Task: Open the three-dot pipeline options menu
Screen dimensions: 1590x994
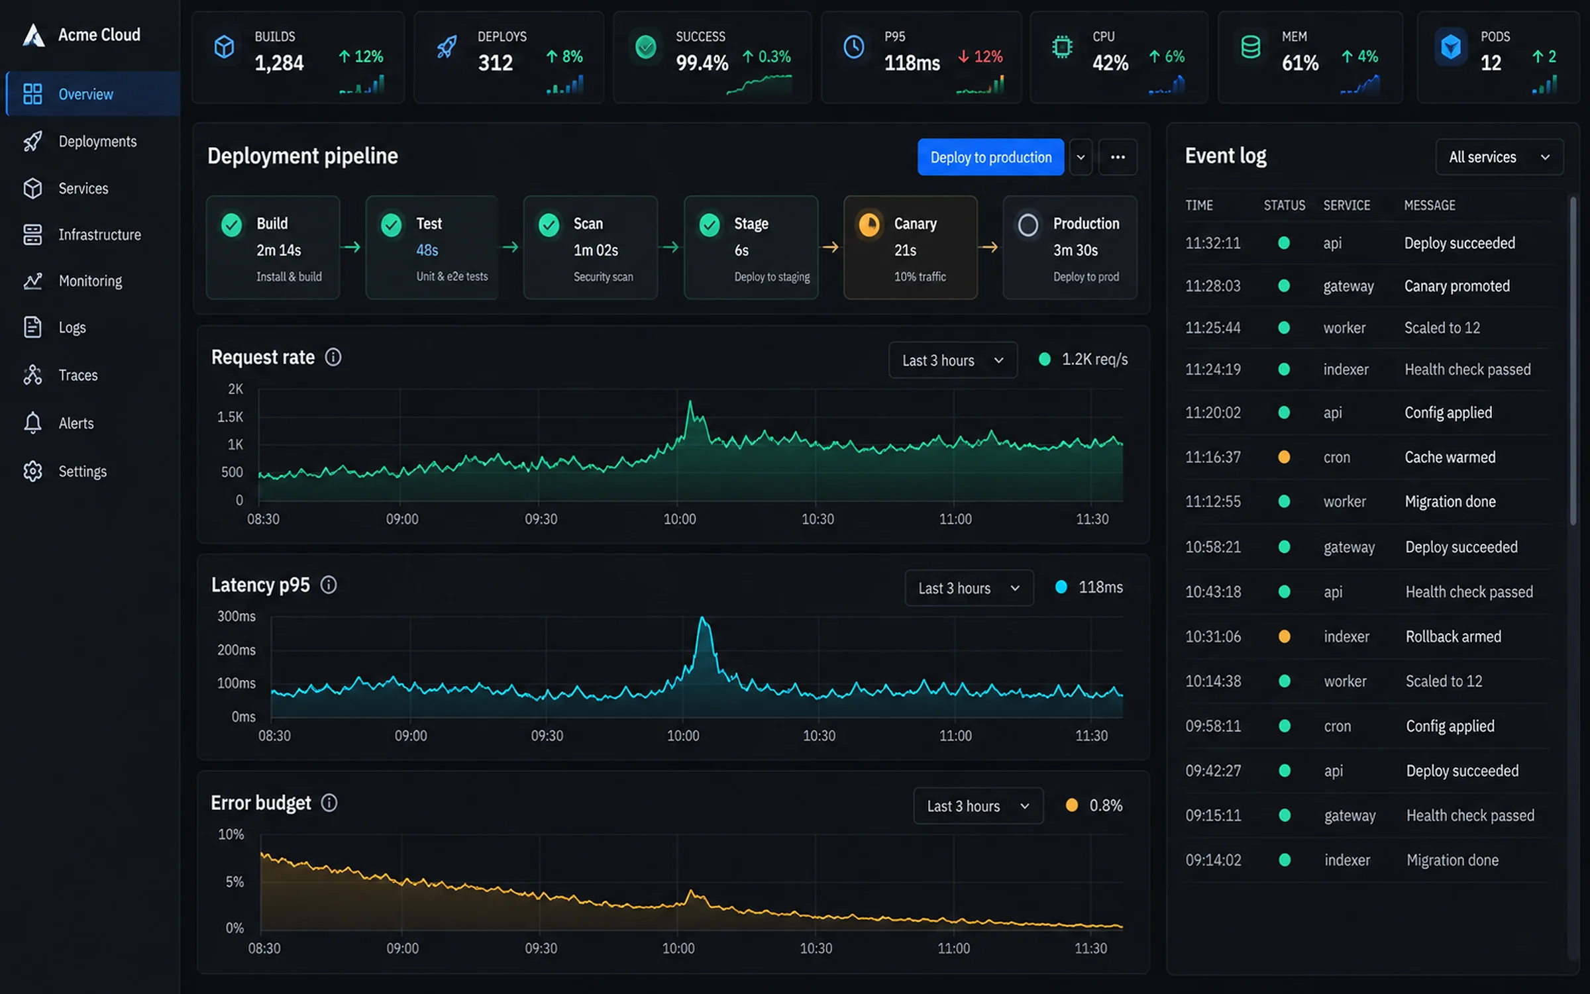Action: (1118, 157)
